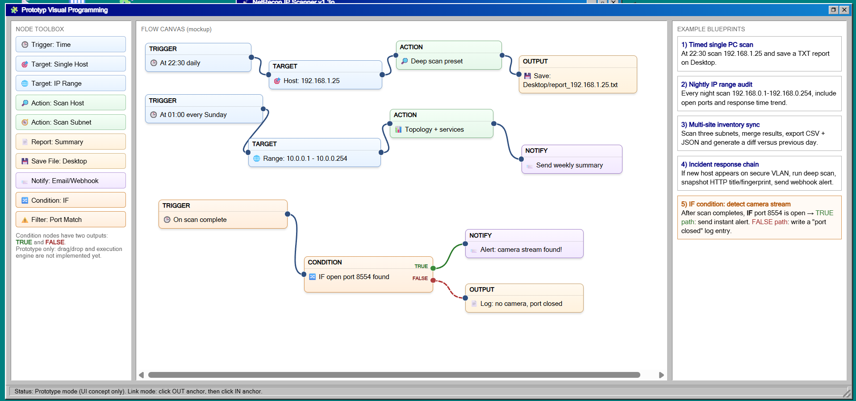Open blueprint 5) IF condition: detect camera stream
Viewport: 856px width, 401px height.
point(759,217)
